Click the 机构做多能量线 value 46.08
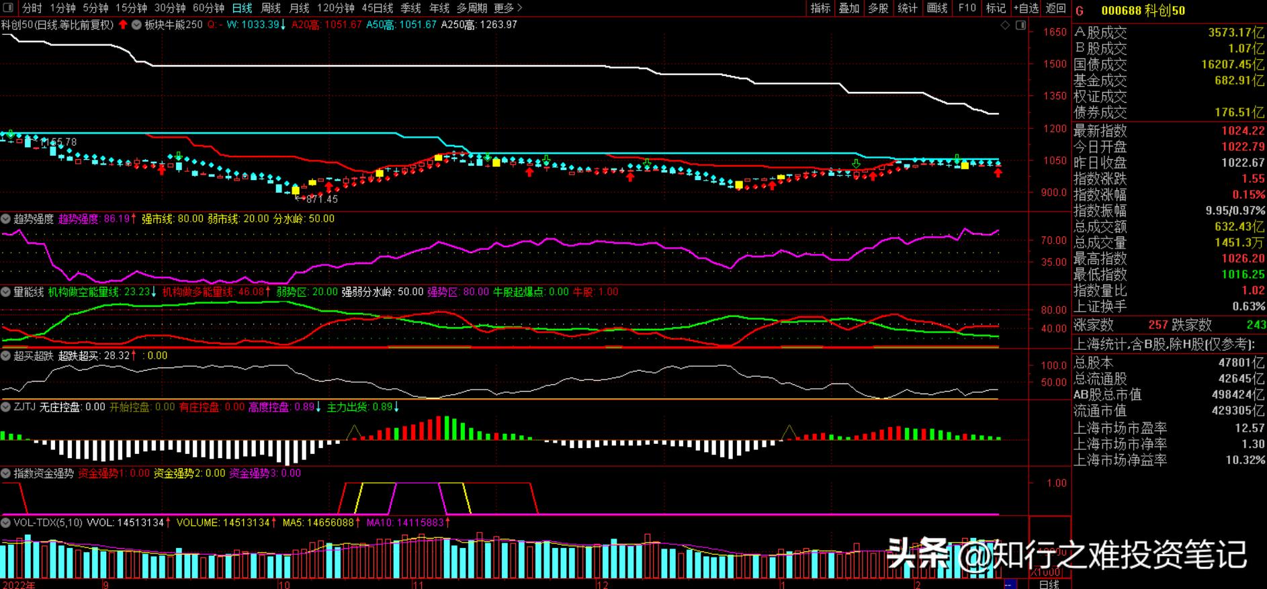The image size is (1267, 589). (x=251, y=292)
